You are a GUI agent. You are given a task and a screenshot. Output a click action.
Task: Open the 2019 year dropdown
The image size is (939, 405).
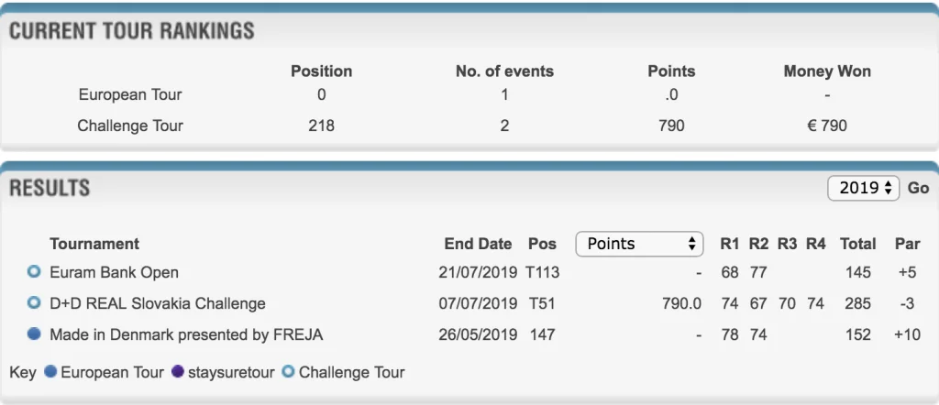(x=865, y=188)
